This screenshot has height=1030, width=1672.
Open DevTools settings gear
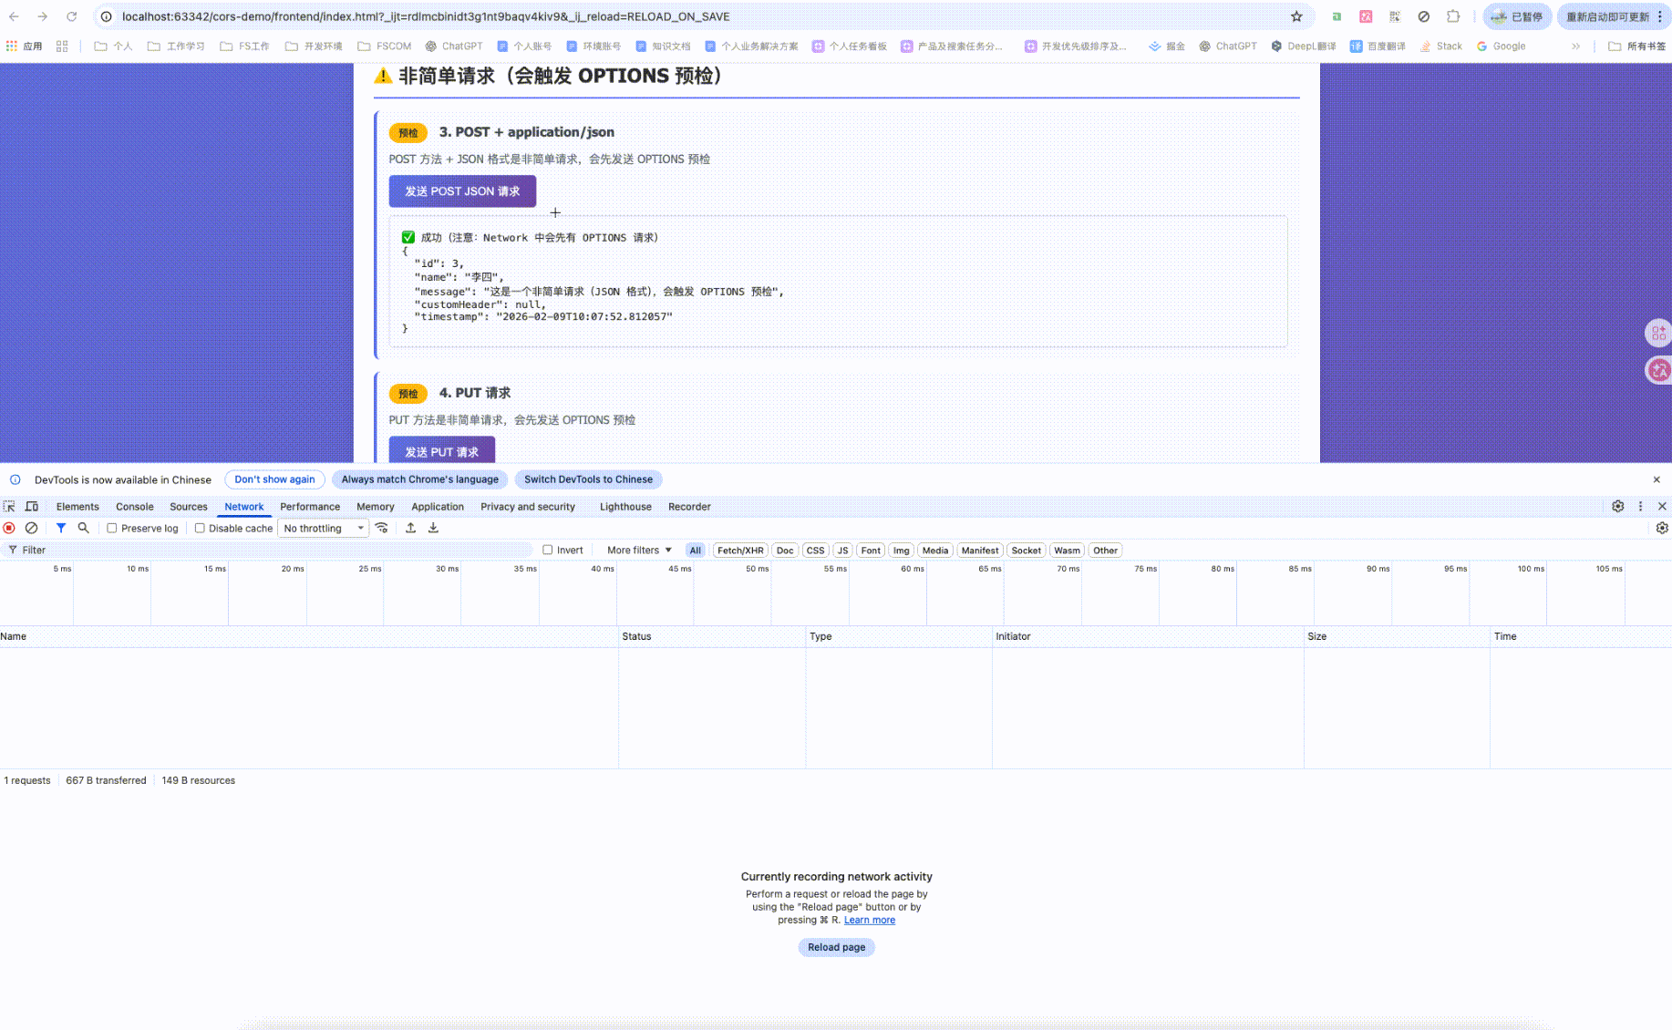tap(1617, 506)
